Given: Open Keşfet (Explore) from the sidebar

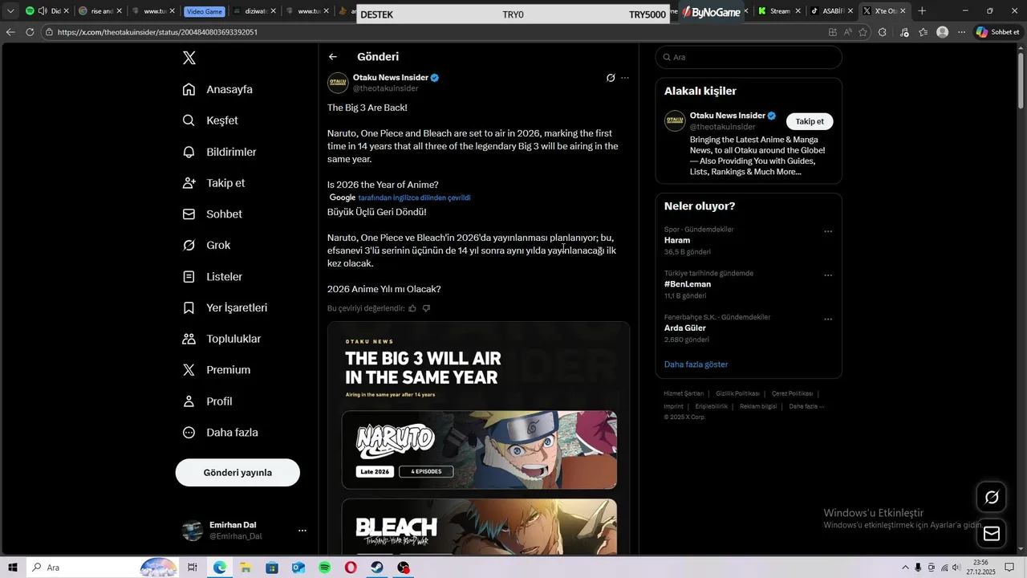Looking at the screenshot, I should click(x=210, y=120).
